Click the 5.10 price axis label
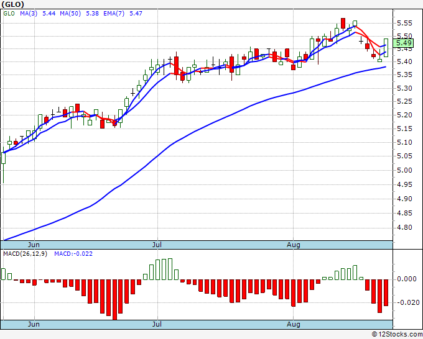The image size is (423, 339). 405,142
